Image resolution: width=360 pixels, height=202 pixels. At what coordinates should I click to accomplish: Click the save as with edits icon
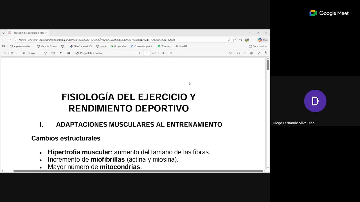tap(251, 53)
